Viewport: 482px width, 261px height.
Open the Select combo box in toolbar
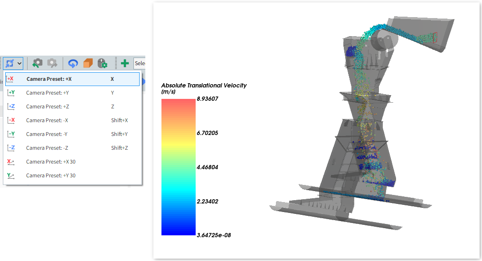140,63
